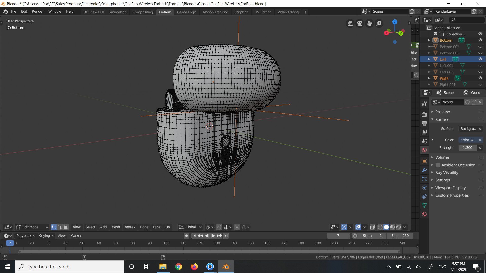Enable the Ambient Occlusion checkbox

coord(438,165)
